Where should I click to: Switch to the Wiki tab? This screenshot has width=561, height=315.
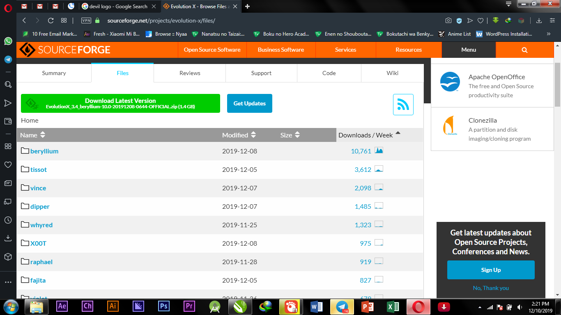click(392, 73)
